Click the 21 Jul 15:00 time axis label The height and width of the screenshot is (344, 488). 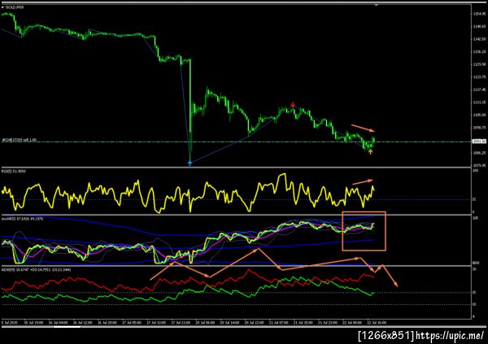[303, 323]
